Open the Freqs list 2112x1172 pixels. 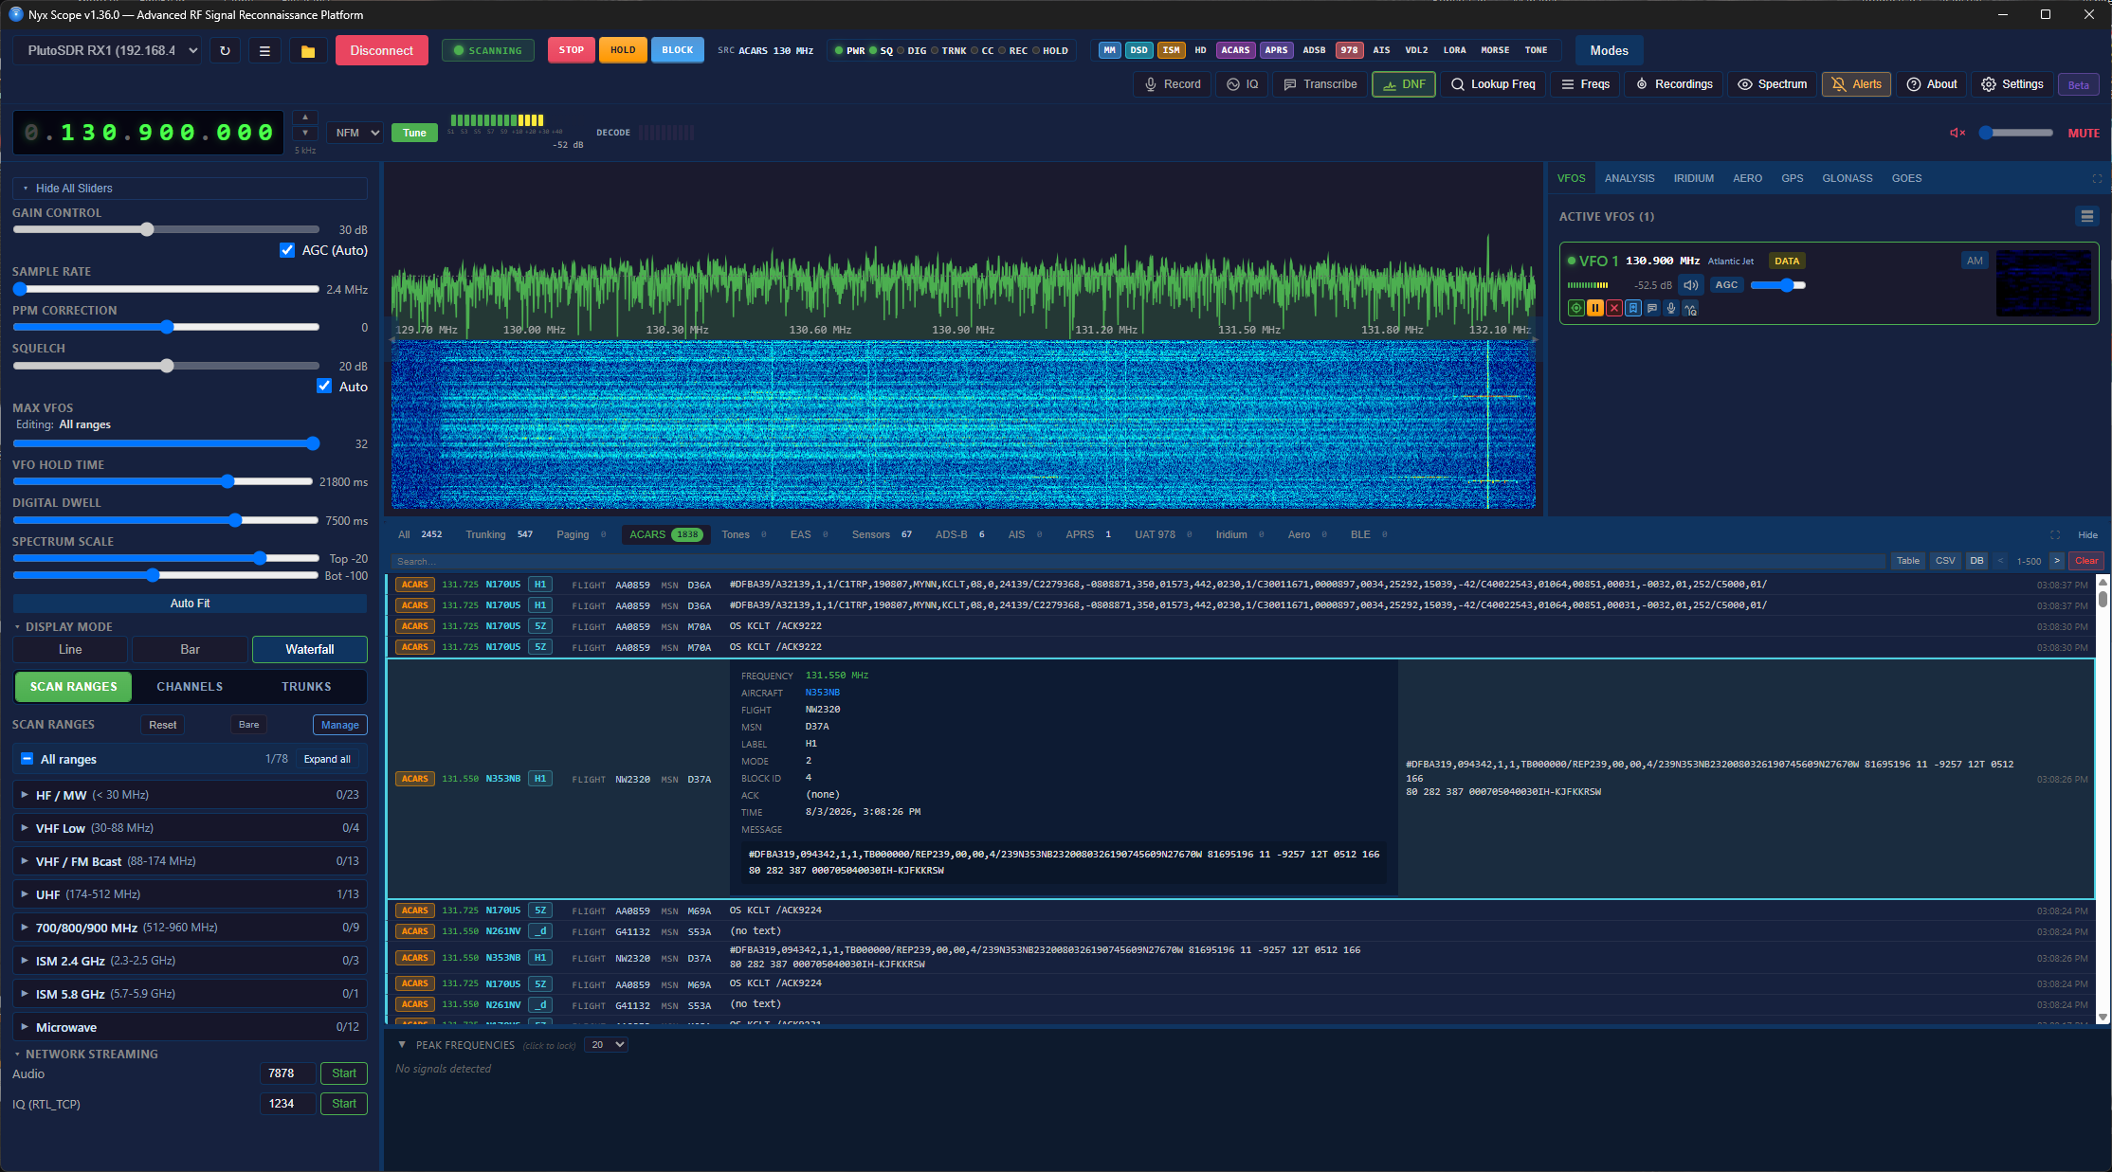(1586, 84)
